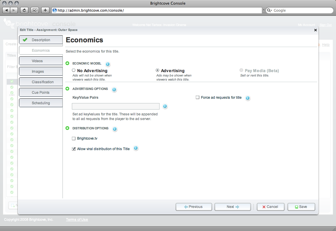Screen dimensions: 336x231
Task: Switch to the Videos tab
Action: tap(41, 61)
